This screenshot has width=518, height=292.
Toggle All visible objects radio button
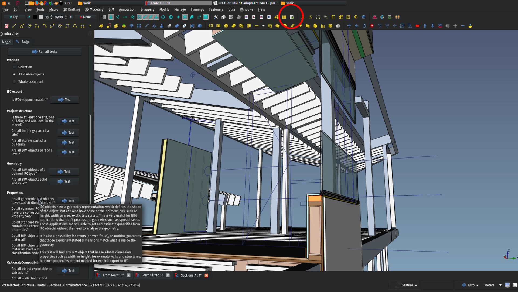[x=14, y=74]
